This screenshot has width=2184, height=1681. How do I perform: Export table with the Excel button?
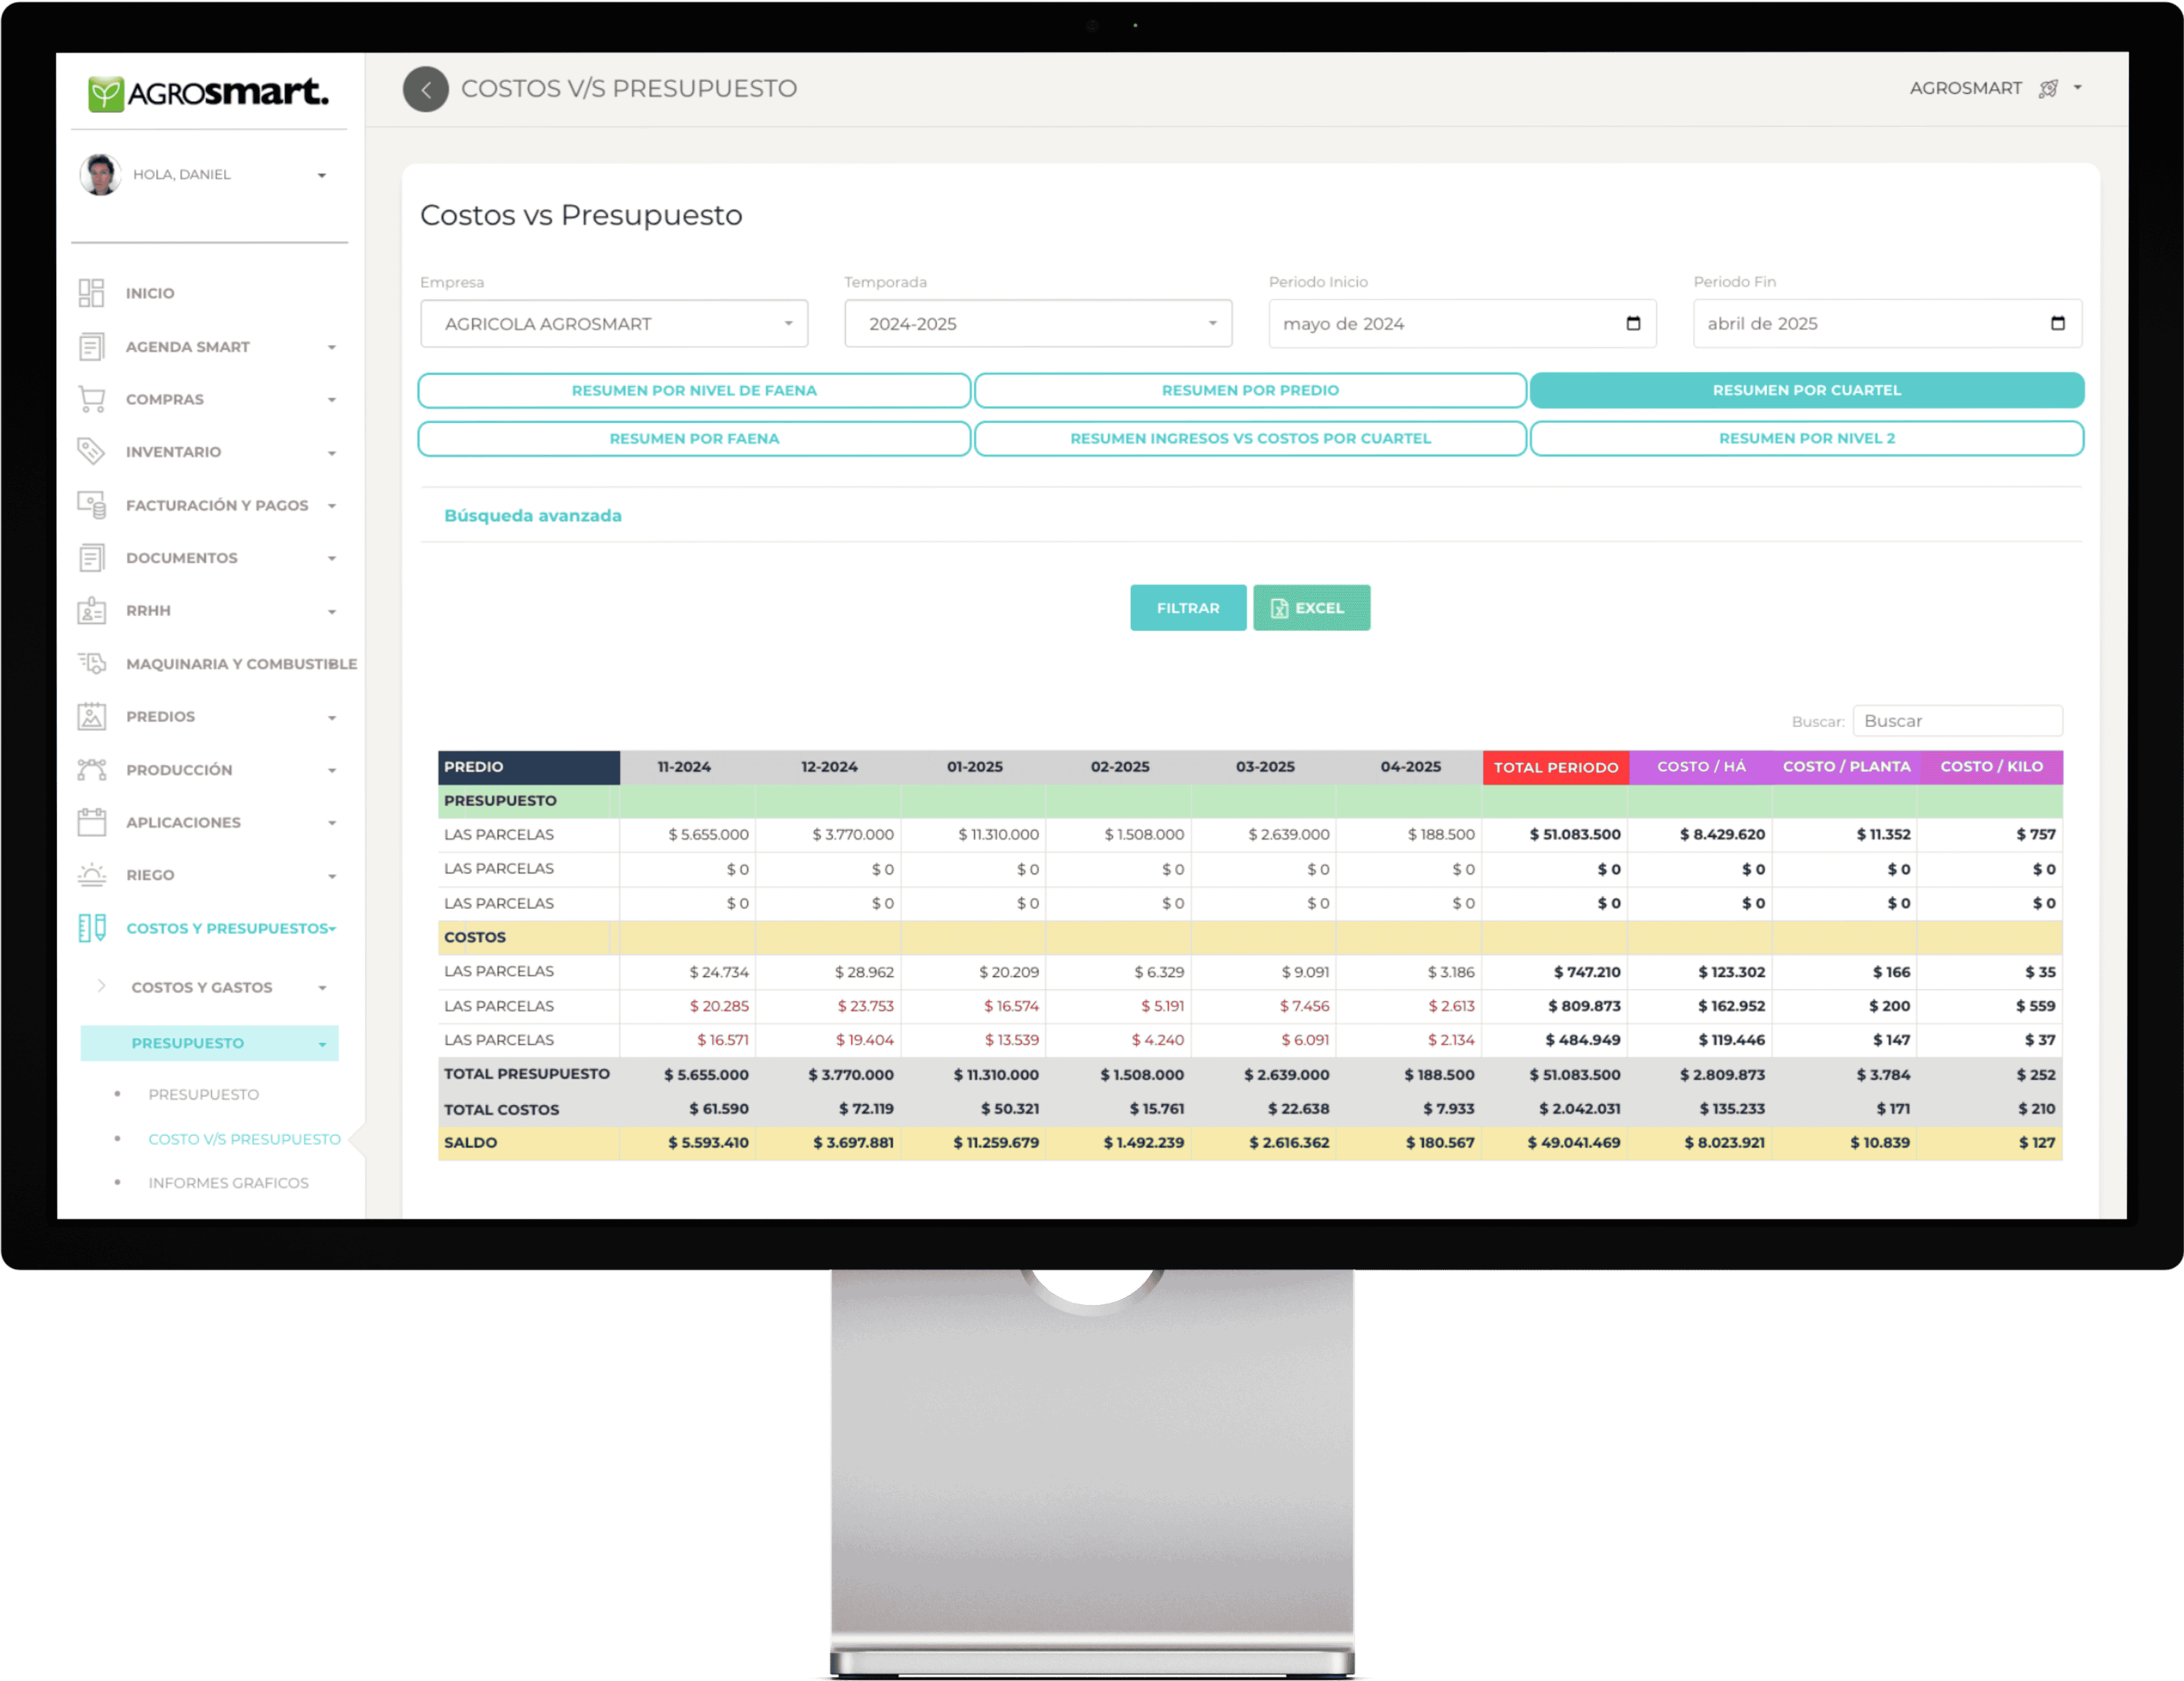(1311, 607)
